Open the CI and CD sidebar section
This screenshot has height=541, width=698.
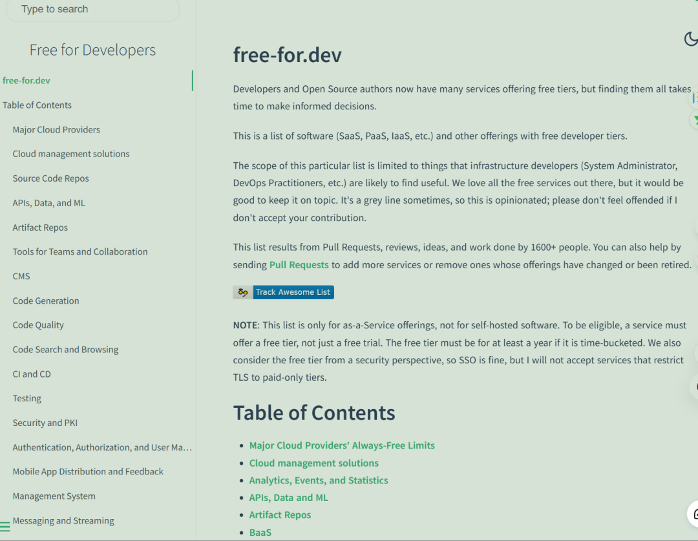[x=32, y=374]
